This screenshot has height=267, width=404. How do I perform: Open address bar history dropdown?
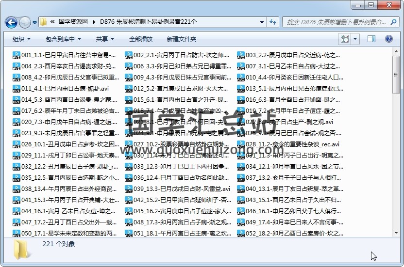coord(262,22)
